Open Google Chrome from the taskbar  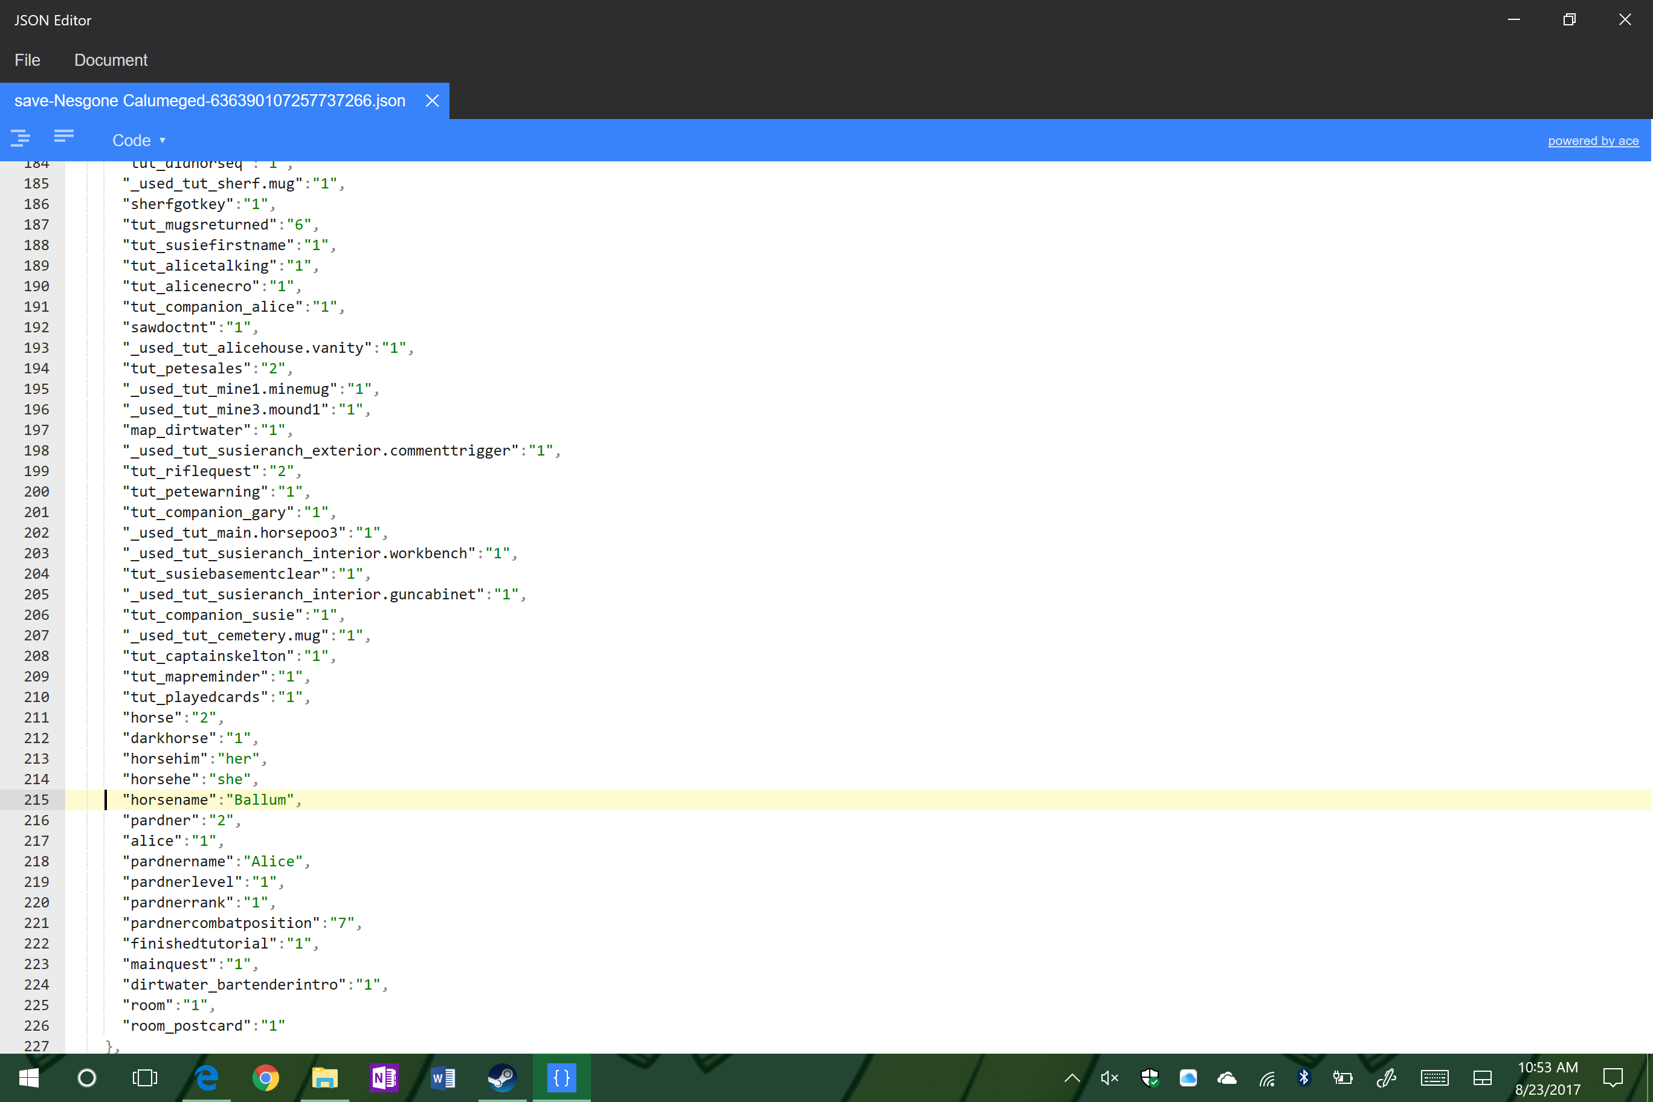coord(266,1077)
